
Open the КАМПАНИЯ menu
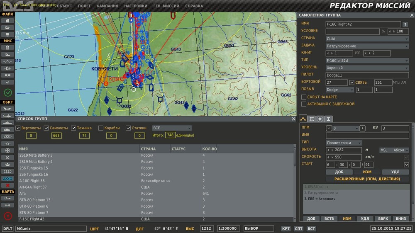(107, 6)
